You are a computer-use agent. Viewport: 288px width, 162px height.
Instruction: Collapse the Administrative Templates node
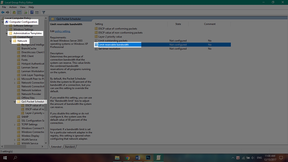coord(7,33)
